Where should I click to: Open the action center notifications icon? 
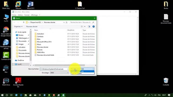pyautogui.click(x=169, y=95)
